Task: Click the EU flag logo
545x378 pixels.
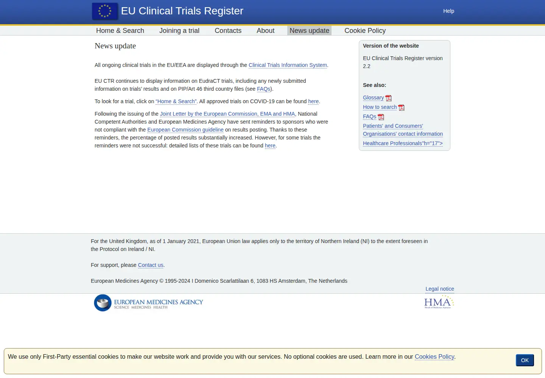Action: click(x=105, y=11)
